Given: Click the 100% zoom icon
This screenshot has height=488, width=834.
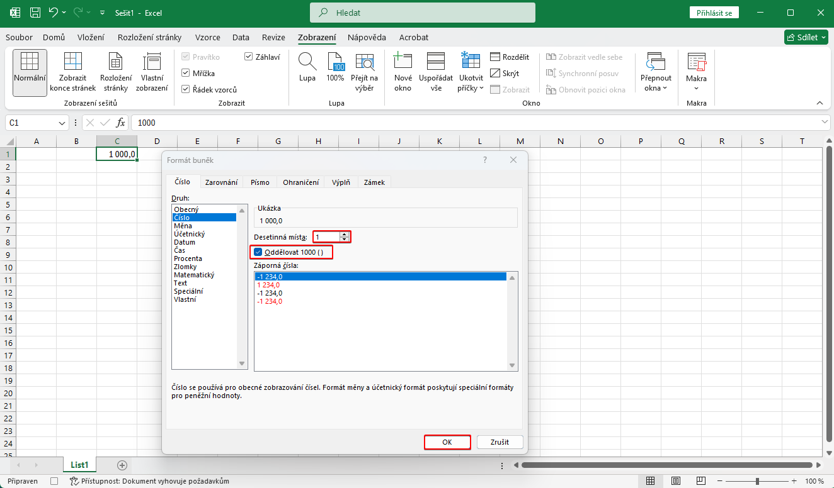Looking at the screenshot, I should [x=334, y=68].
